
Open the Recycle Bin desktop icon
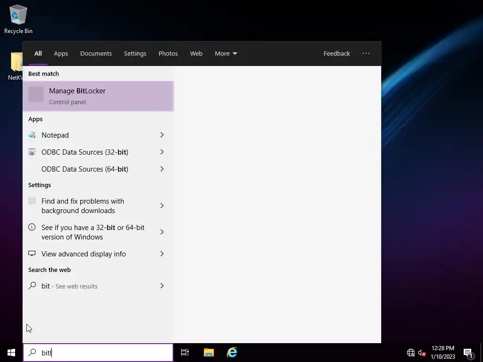18,19
